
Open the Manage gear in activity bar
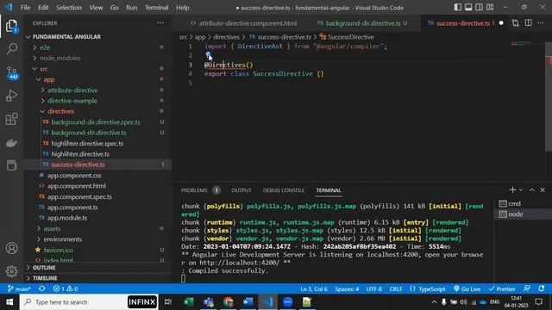(11, 271)
